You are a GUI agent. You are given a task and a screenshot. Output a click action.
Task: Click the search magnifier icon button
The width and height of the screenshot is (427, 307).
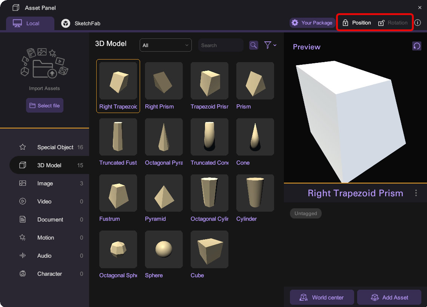click(x=254, y=45)
